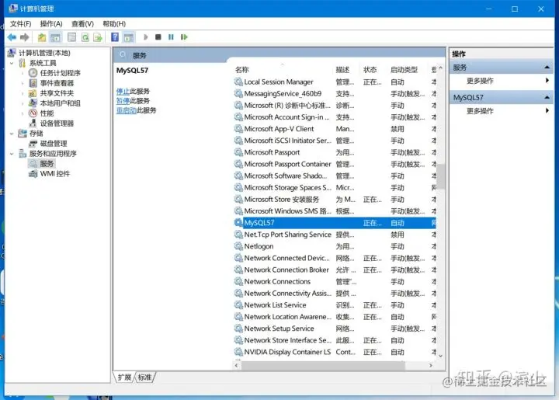Open the 操作(A) menu
The width and height of the screenshot is (559, 400).
click(51, 24)
